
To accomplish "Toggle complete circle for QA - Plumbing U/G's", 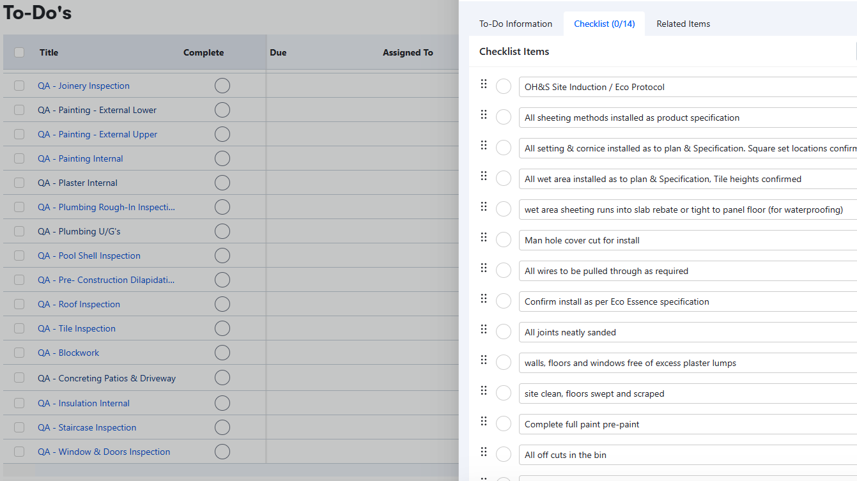I will (222, 231).
